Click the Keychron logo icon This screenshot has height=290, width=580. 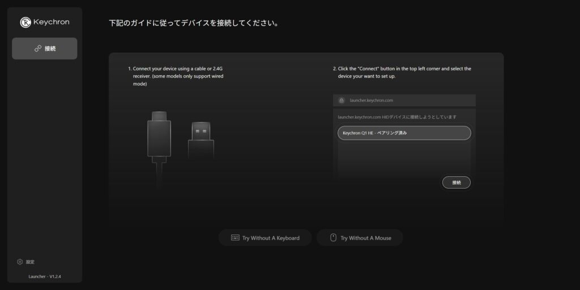point(25,22)
